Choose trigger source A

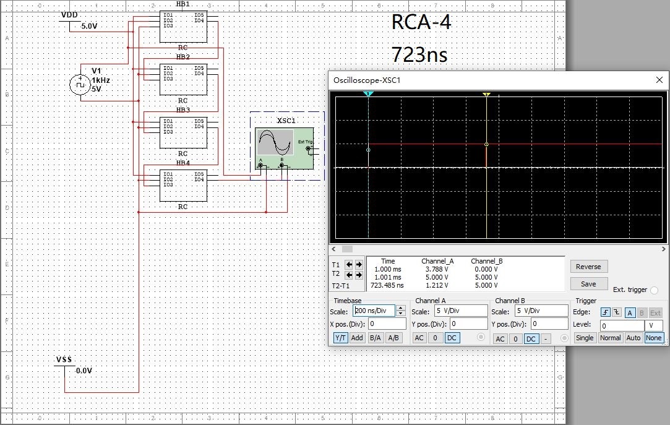coord(630,312)
